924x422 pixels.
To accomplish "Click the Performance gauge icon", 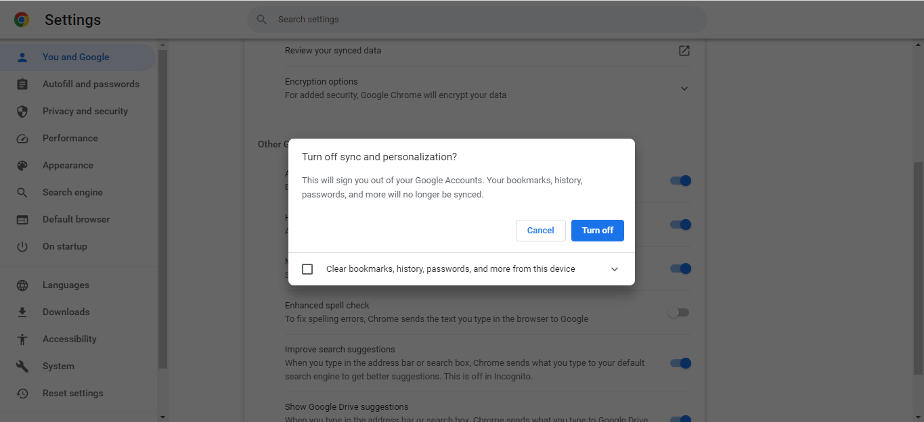I will coord(22,139).
